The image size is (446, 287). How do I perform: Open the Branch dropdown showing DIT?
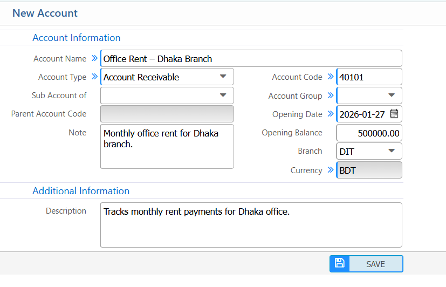392,151
